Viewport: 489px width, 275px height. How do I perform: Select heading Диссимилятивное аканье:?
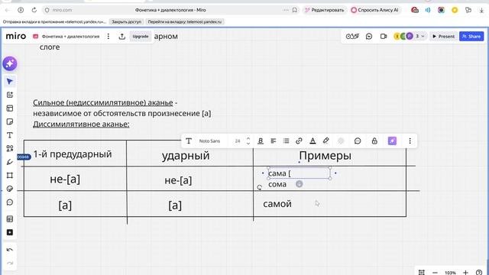point(81,124)
